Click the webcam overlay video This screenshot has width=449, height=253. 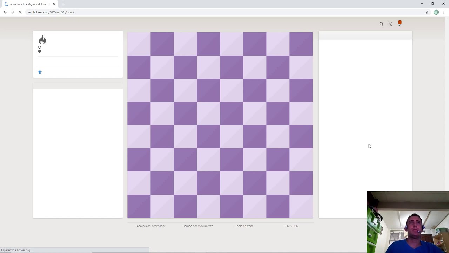(x=408, y=222)
